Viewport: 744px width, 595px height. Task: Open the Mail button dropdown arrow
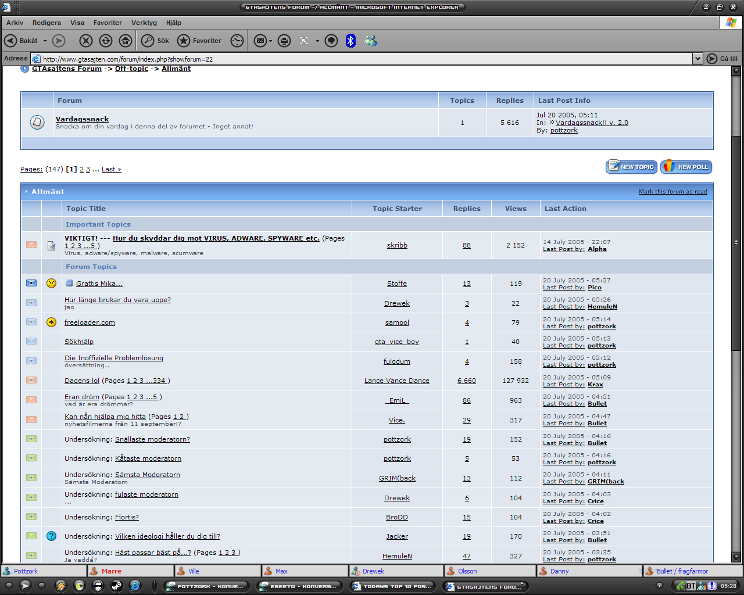coord(270,41)
